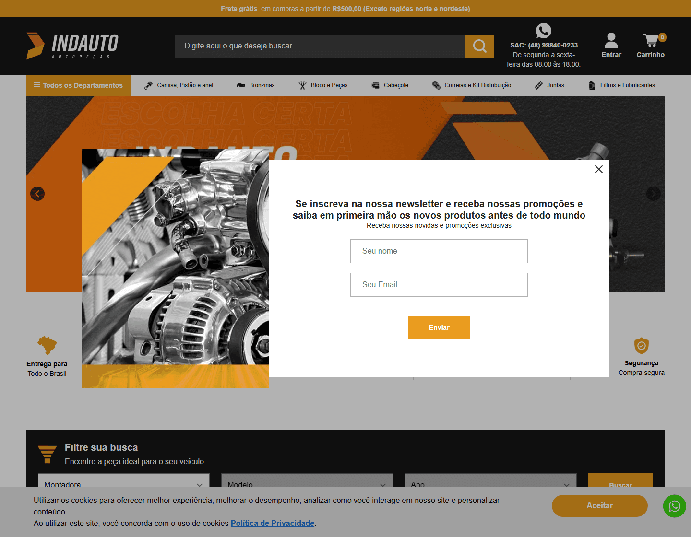Click the piston icon beside Camisa, Pistão e anel

pos(148,85)
